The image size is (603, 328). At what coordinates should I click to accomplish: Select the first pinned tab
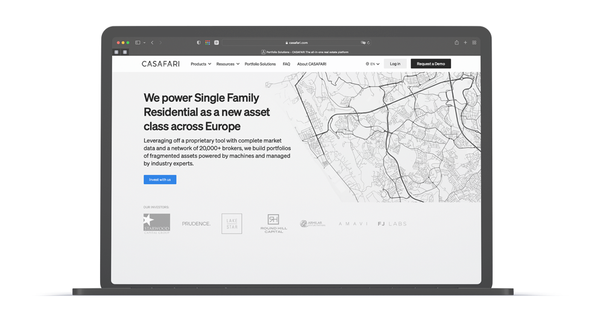[116, 52]
